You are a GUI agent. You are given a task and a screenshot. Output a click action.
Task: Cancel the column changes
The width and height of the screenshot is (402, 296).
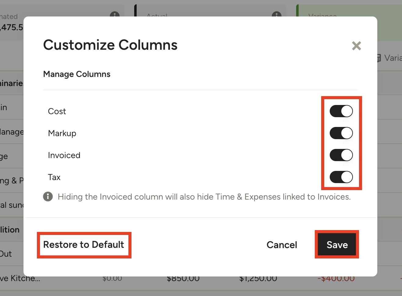[x=282, y=245]
